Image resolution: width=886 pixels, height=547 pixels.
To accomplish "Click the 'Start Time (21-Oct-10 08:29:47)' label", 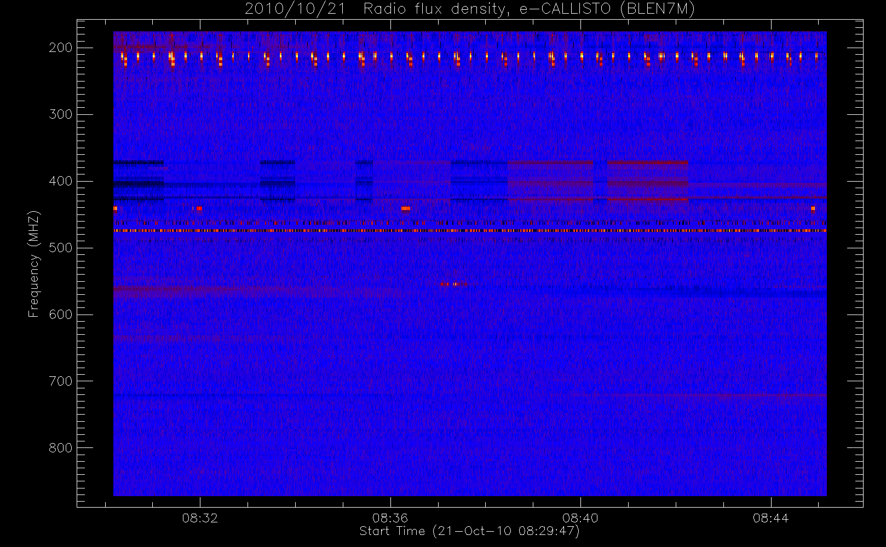I will 469,531.
